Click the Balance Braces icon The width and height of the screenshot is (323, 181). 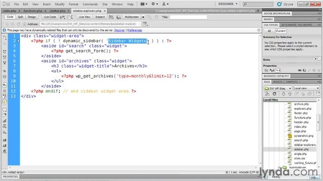(x=5, y=76)
